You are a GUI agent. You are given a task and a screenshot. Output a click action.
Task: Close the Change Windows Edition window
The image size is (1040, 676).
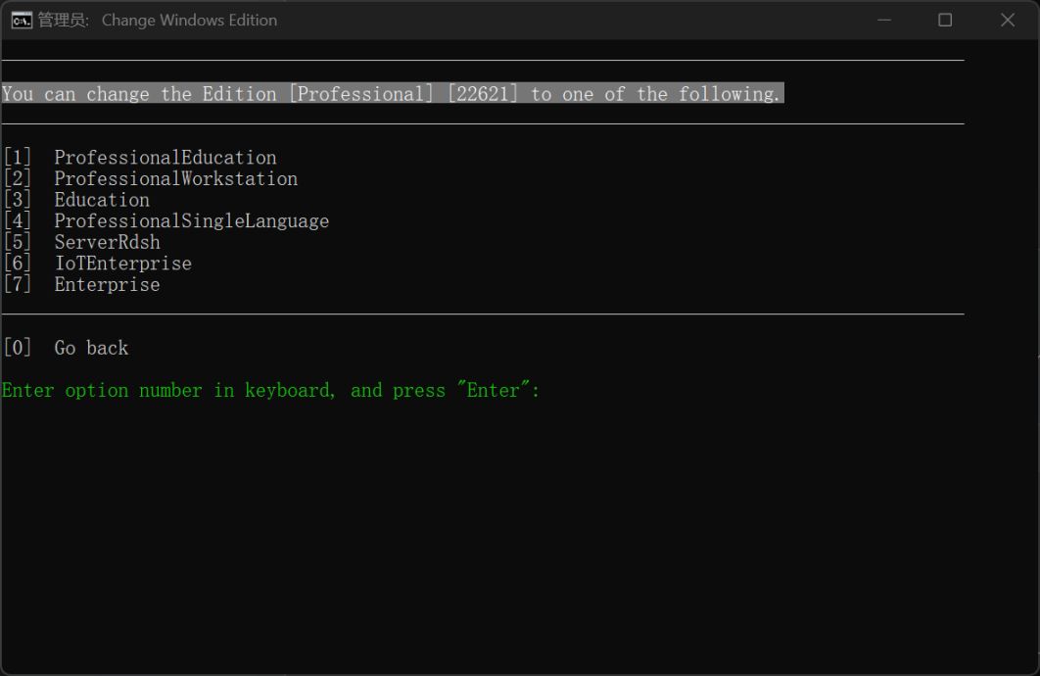click(x=1008, y=20)
